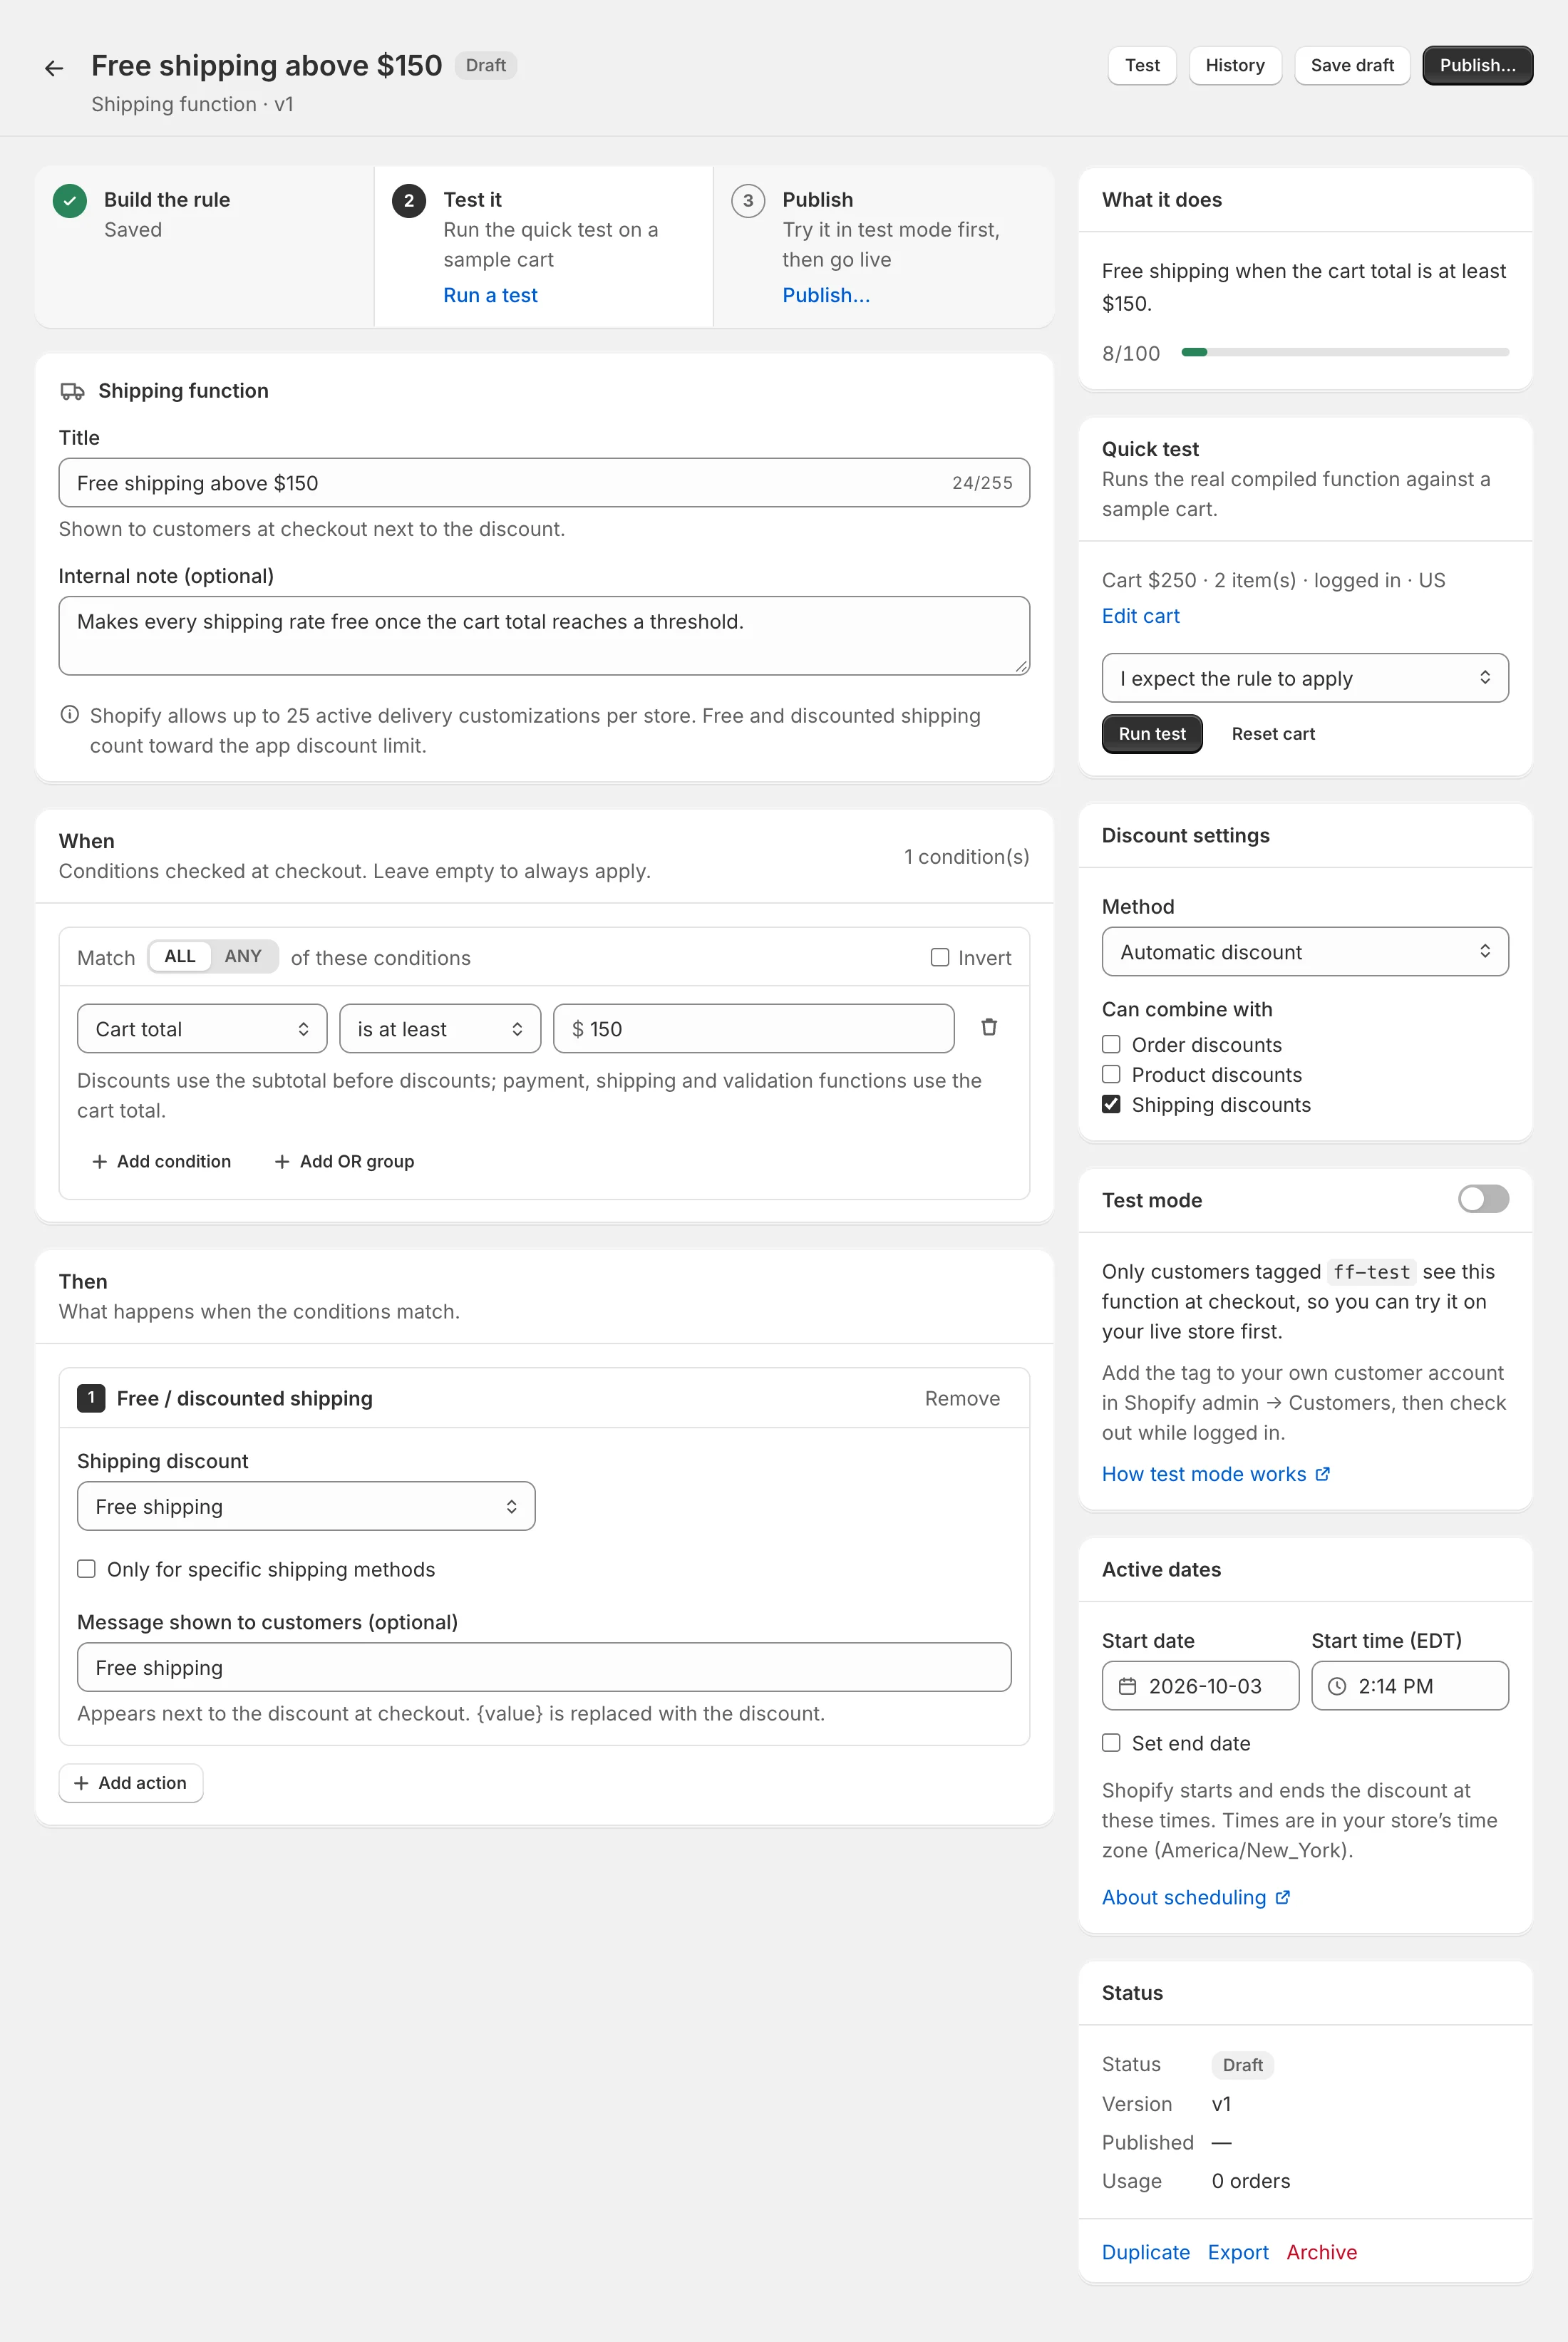The width and height of the screenshot is (1568, 2342).
Task: Click the step 2 circle for Test it
Action: [409, 200]
